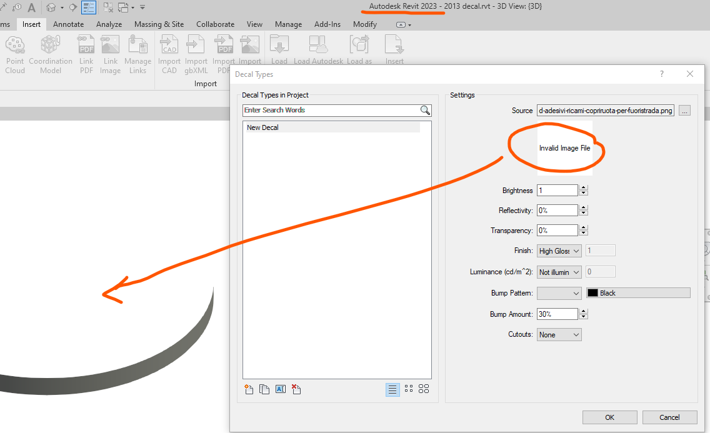
Task: Click the Section tool quick access icon
Action: click(x=72, y=7)
